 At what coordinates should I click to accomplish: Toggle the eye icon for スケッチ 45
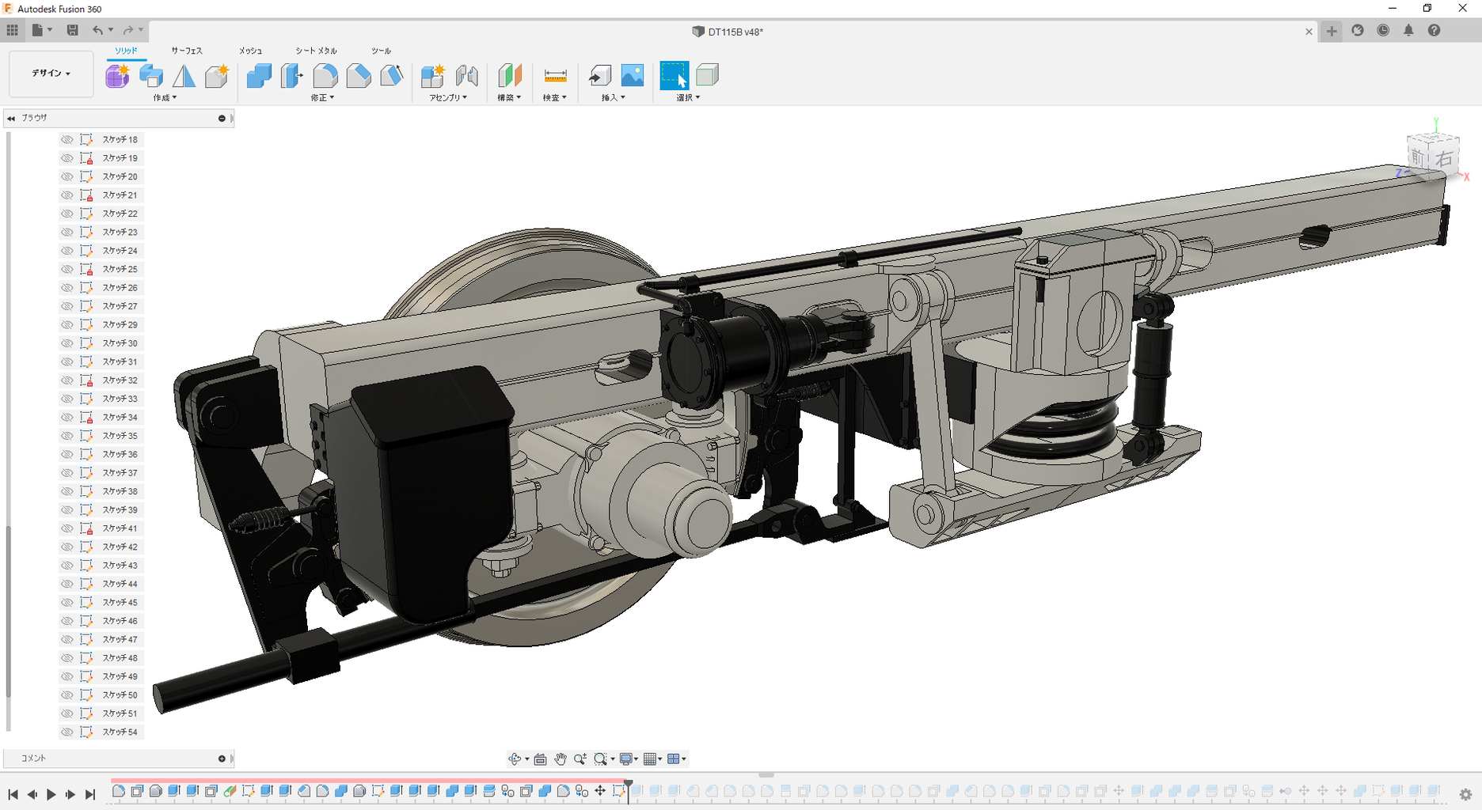click(67, 603)
